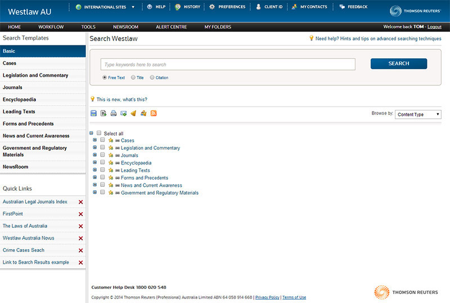Click the star icon beside Legislation and Commentary
The height and width of the screenshot is (303, 450).
(111, 148)
